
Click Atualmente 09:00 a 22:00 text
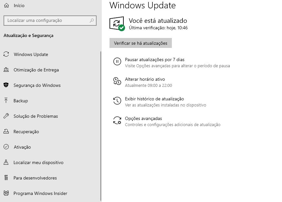click(x=149, y=86)
